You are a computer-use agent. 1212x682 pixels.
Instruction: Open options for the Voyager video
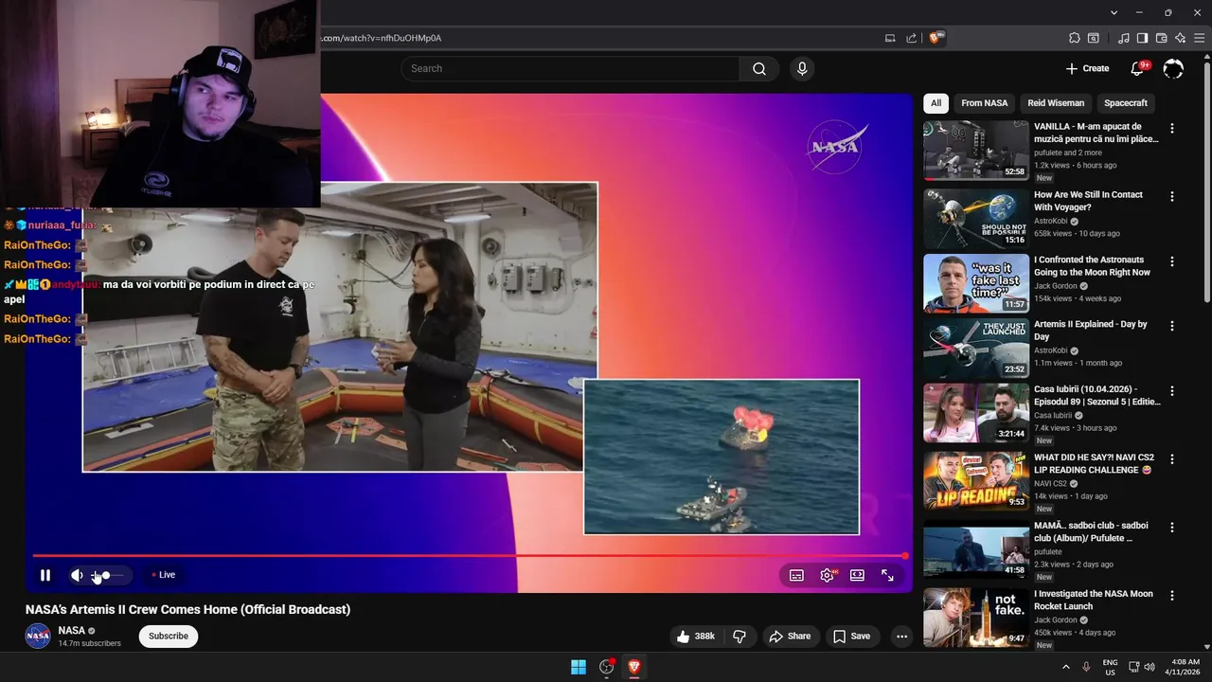(x=1171, y=196)
